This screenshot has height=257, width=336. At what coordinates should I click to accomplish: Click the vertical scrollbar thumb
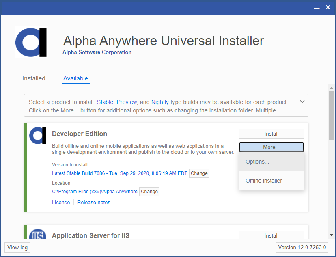coord(331,116)
